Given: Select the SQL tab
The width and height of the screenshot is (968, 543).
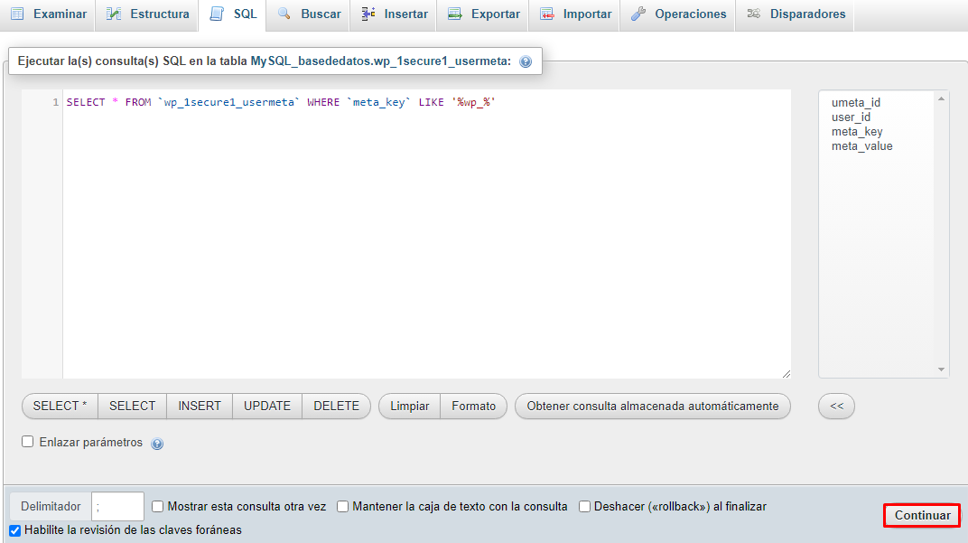Looking at the screenshot, I should (232, 14).
